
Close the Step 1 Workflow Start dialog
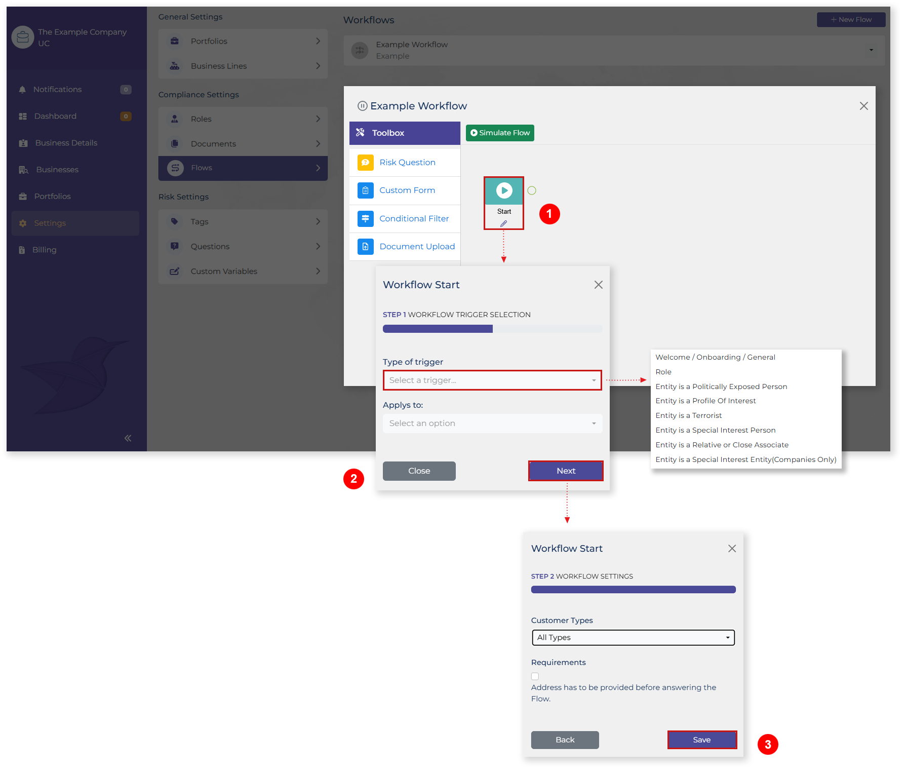(x=598, y=285)
